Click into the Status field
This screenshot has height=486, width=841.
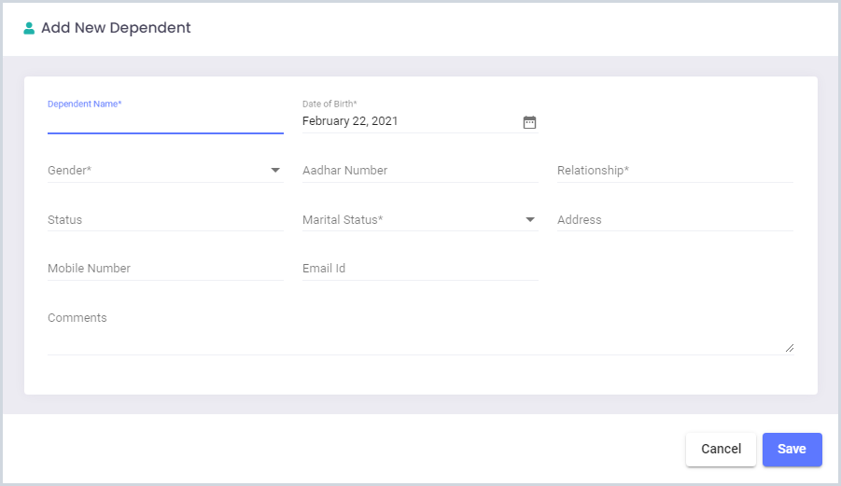pos(165,220)
